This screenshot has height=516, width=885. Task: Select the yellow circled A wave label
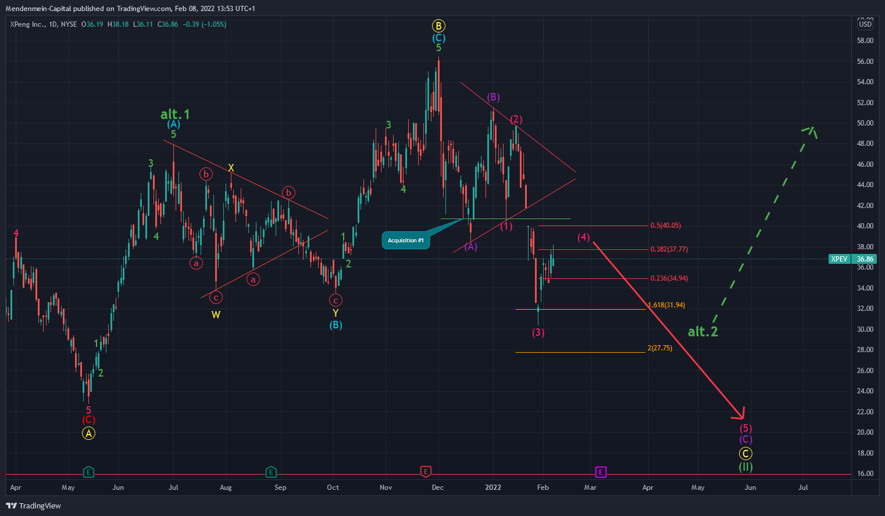point(88,433)
